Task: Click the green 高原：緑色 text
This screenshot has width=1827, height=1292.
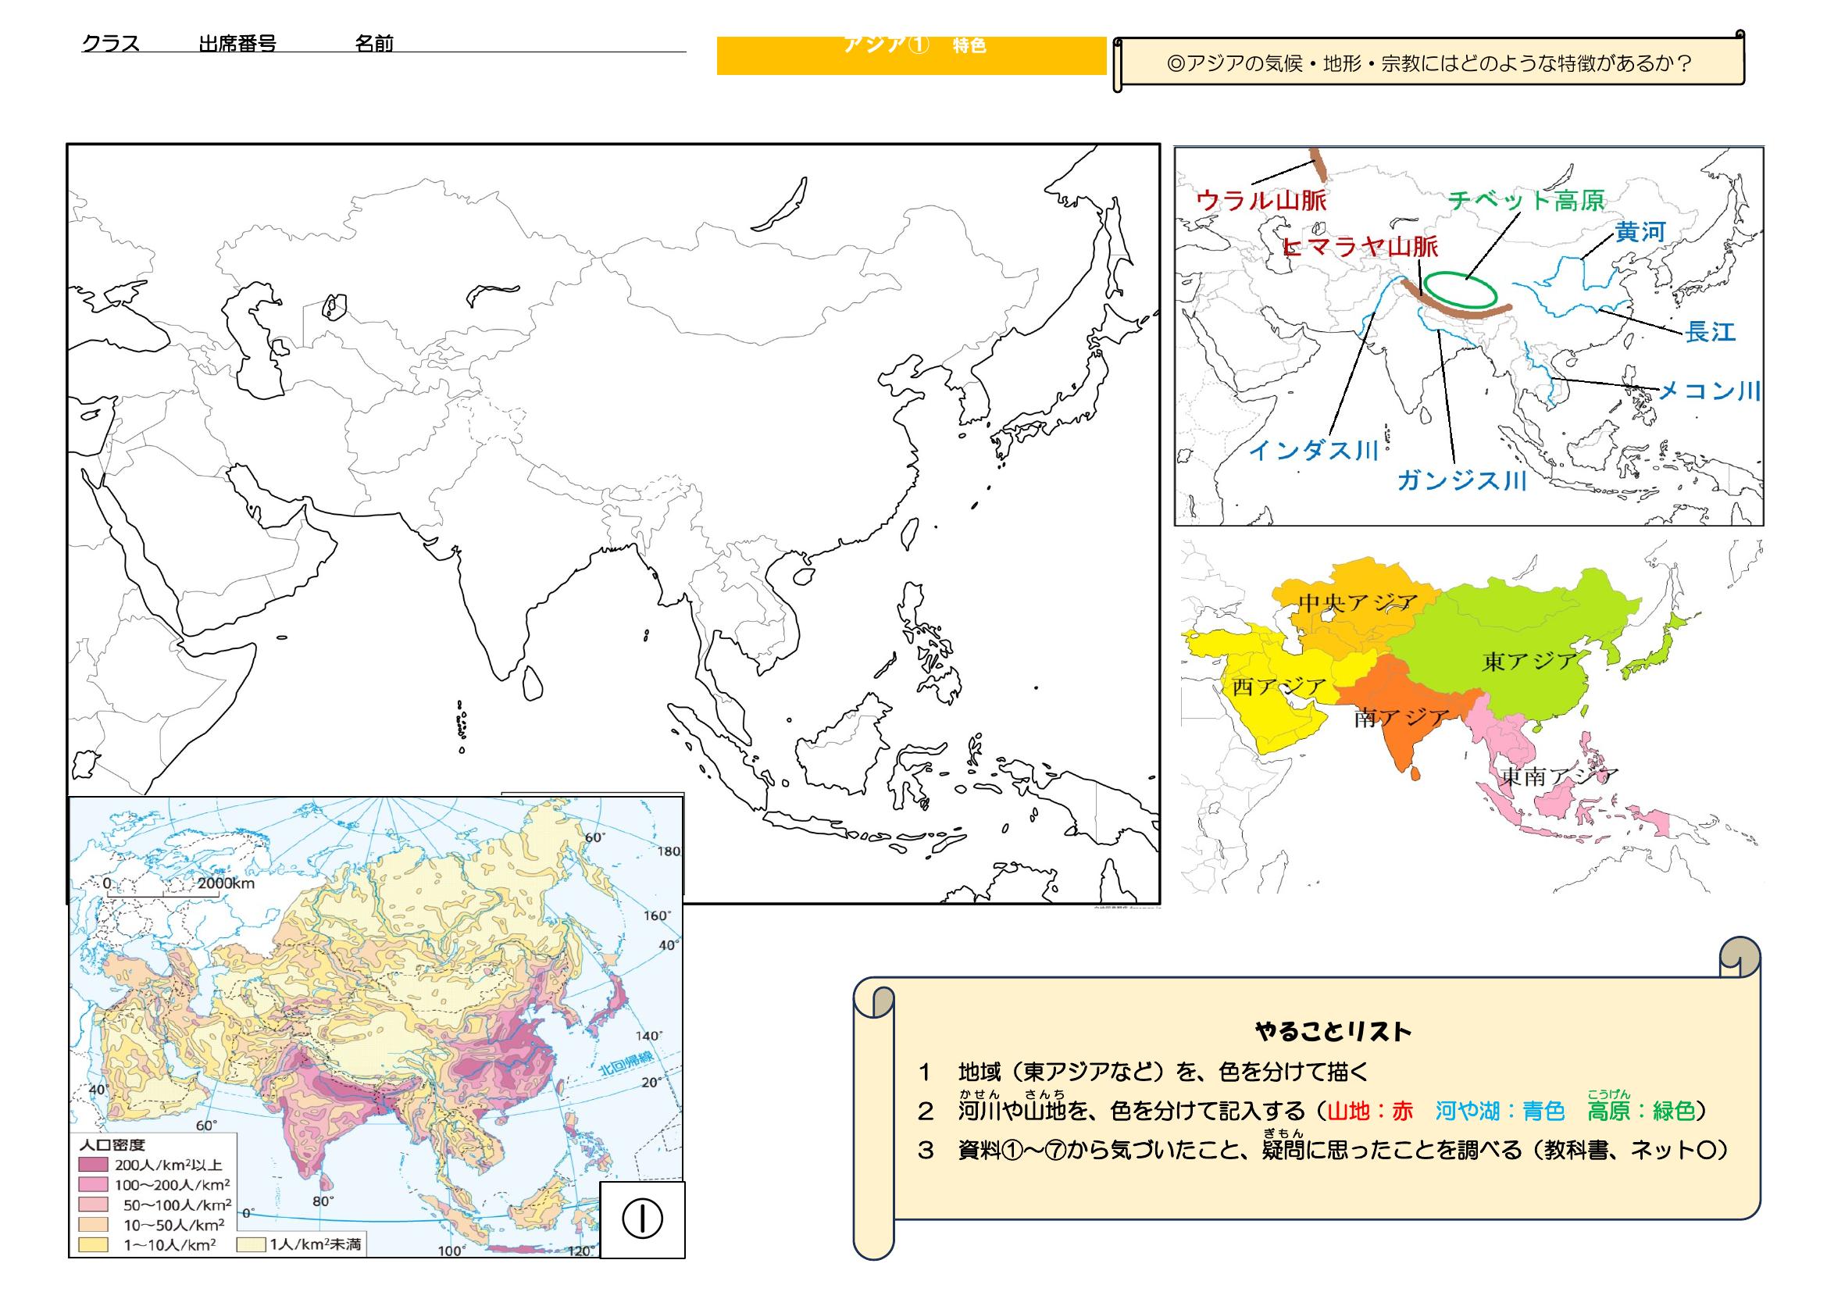Action: coord(1642,1111)
